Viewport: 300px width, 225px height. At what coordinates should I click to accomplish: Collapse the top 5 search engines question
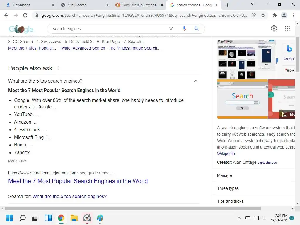(195, 81)
